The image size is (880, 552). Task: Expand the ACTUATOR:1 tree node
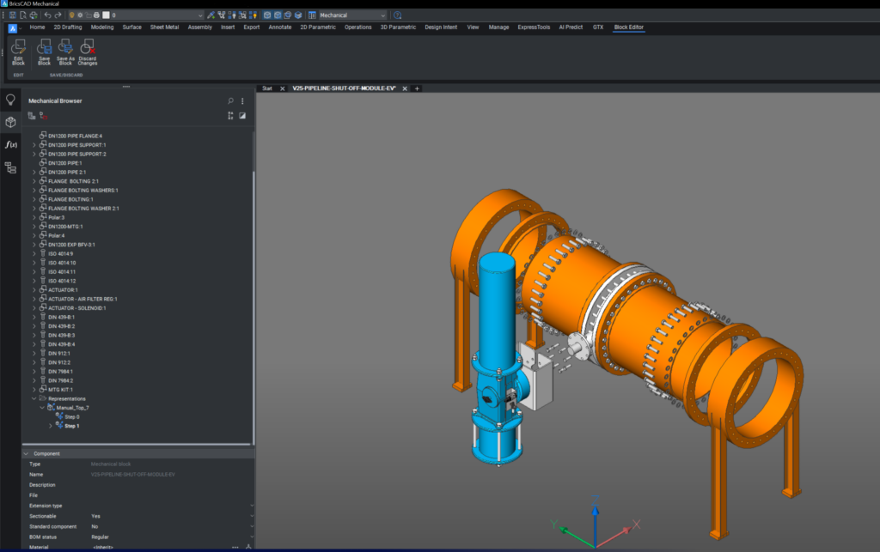(34, 290)
